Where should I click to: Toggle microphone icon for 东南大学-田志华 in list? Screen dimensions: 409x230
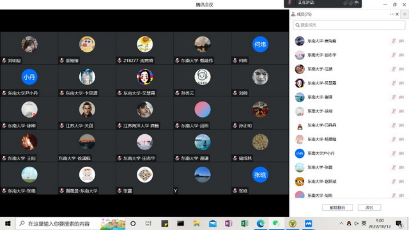(x=394, y=55)
